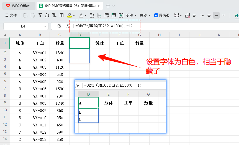Viewport: 239px width, 145px height.
Task: Click the sort descending icon
Action: pos(54,15)
